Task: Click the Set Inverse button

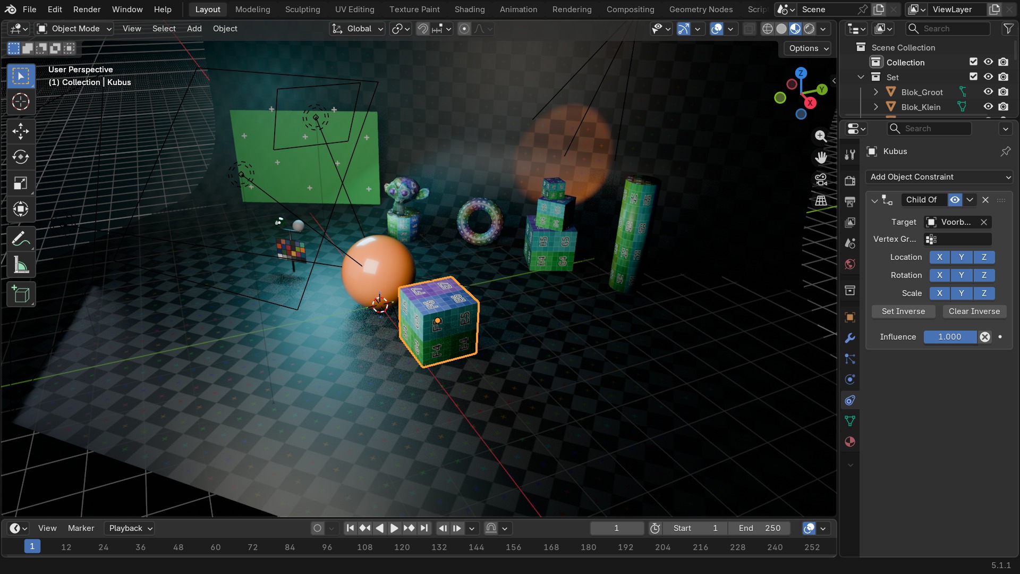Action: 903,311
